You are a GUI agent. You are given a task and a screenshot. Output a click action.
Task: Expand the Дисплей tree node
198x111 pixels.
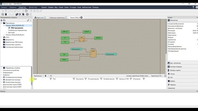[x=6, y=33]
